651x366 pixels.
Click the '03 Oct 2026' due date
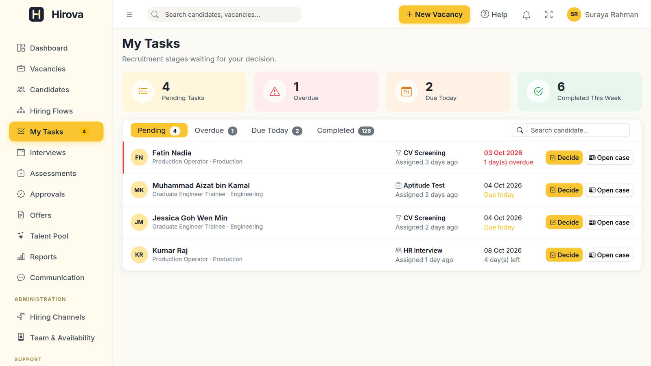[503, 153]
